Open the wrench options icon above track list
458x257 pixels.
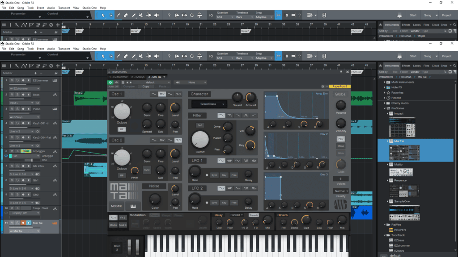click(x=17, y=66)
